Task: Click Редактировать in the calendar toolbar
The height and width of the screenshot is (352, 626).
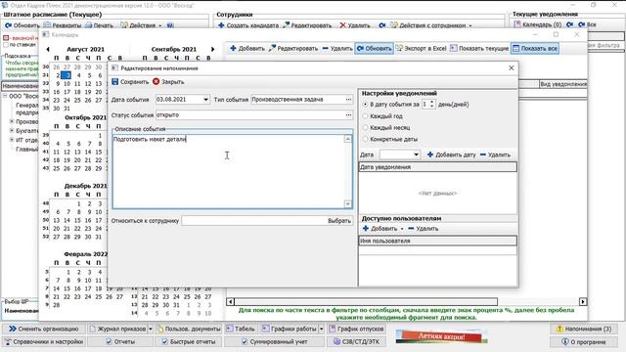Action: (x=293, y=48)
